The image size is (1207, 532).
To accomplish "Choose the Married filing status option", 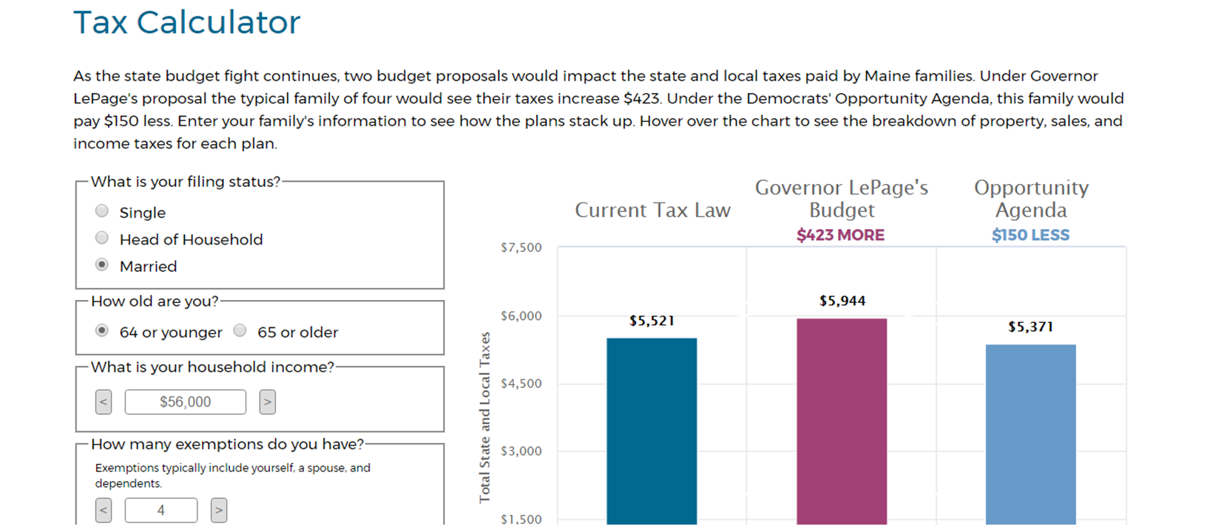I will (102, 265).
